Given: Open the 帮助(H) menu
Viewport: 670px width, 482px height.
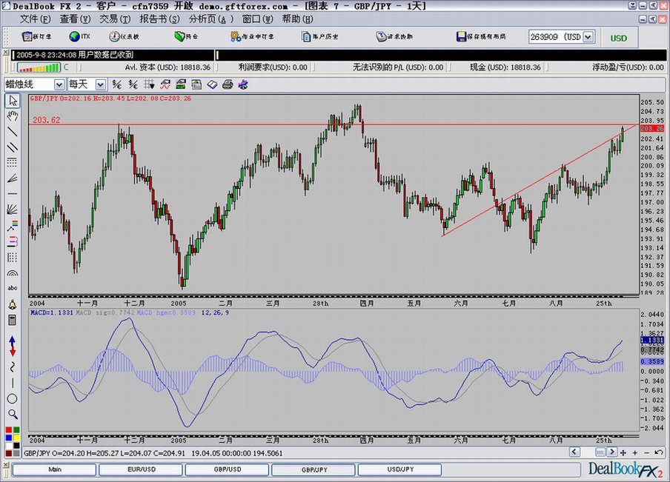Looking at the screenshot, I should [297, 19].
